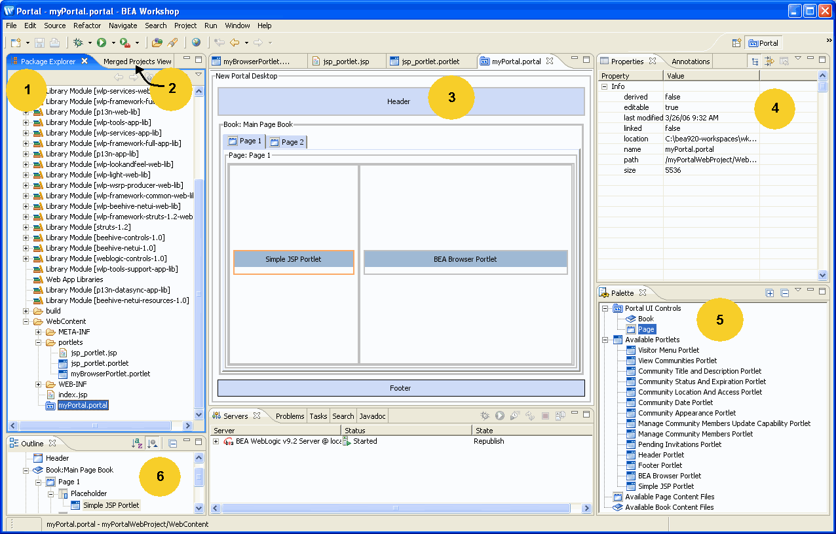
Task: Collapse the portlets folder
Action: coord(39,342)
